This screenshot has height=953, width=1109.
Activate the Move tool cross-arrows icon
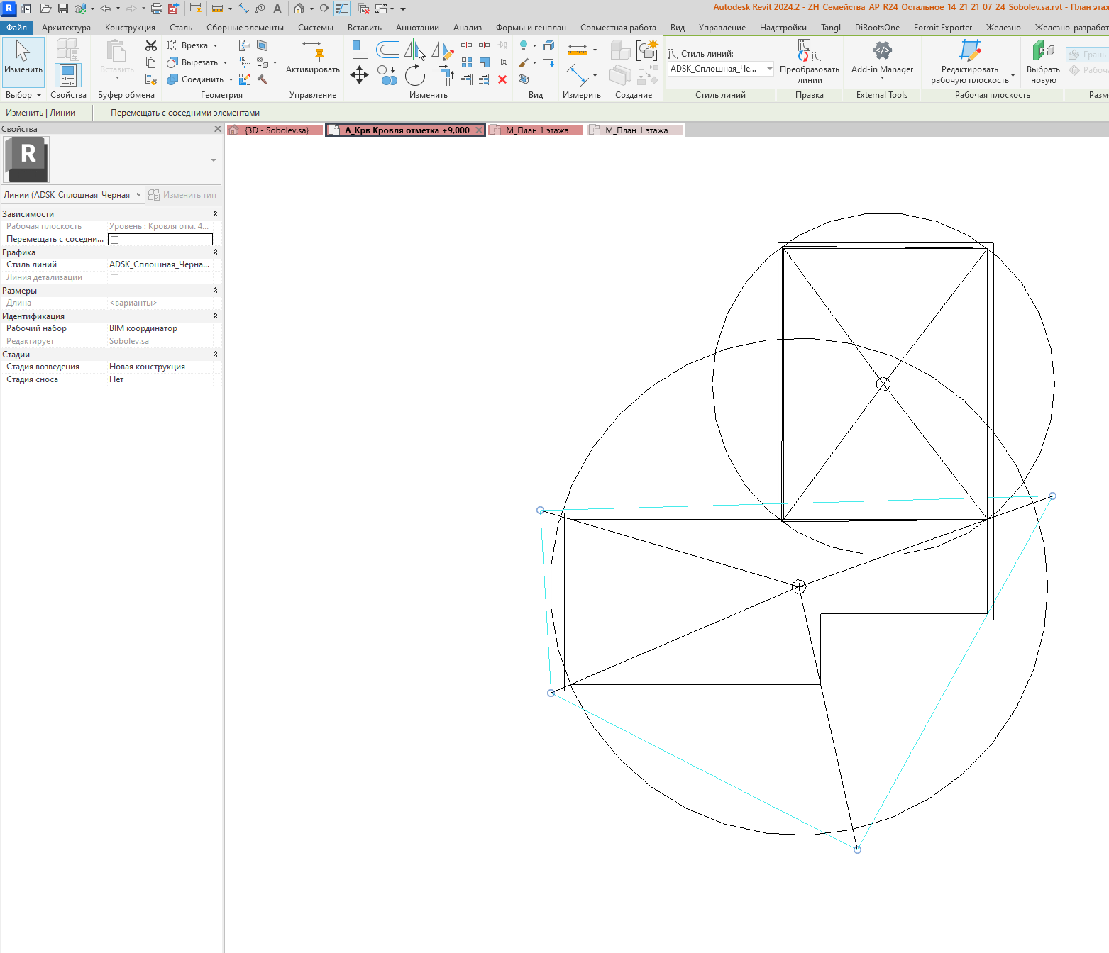[x=359, y=74]
